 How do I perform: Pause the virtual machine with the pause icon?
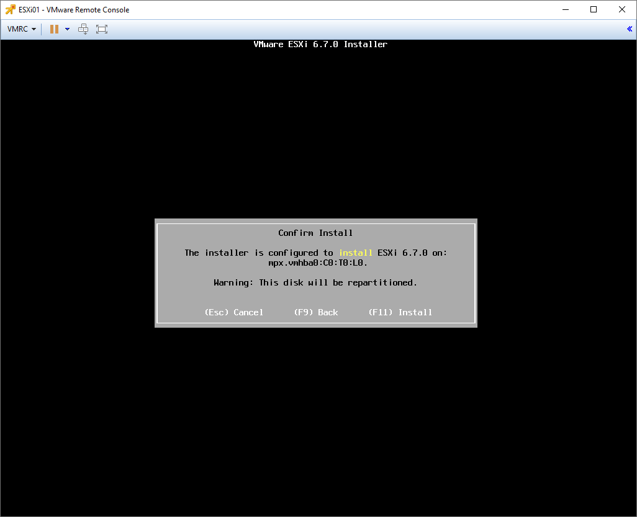54,29
